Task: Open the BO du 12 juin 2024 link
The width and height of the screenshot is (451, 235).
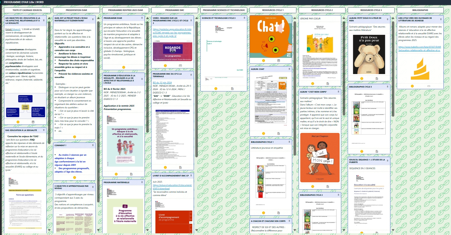Action: pos(162,82)
